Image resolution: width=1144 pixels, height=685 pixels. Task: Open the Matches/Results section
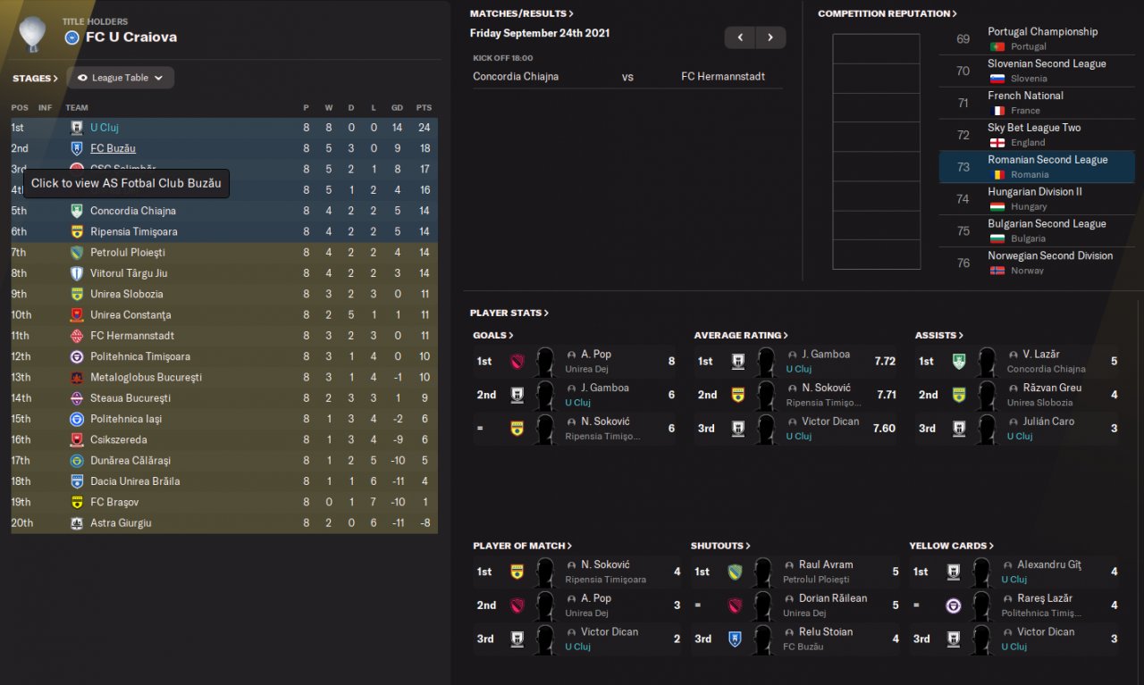coord(522,13)
